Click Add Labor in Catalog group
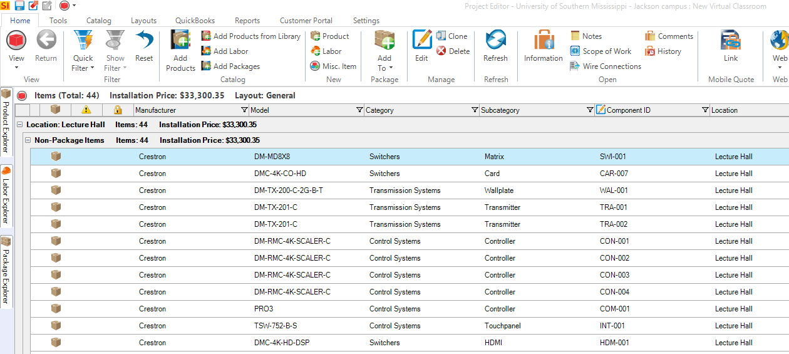789x354 pixels. pyautogui.click(x=225, y=51)
